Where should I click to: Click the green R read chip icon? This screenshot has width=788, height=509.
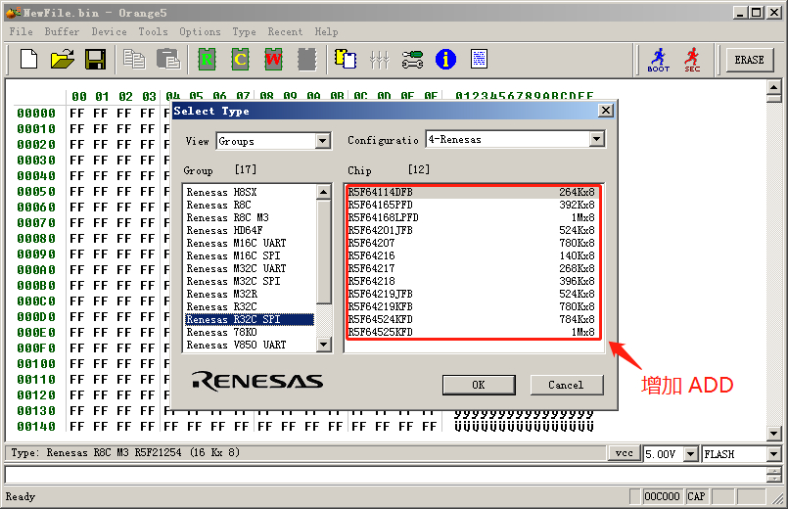(x=207, y=60)
